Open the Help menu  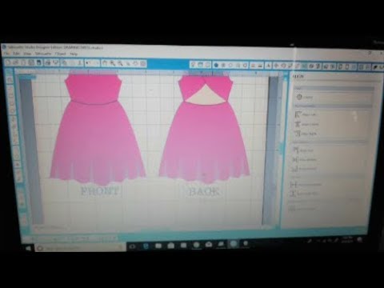pyautogui.click(x=74, y=54)
